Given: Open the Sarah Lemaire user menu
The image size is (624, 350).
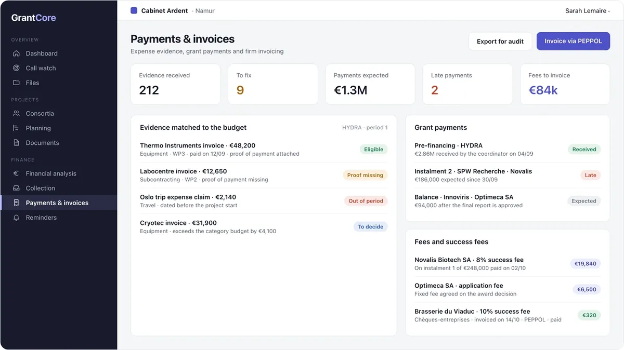Looking at the screenshot, I should coord(587,10).
